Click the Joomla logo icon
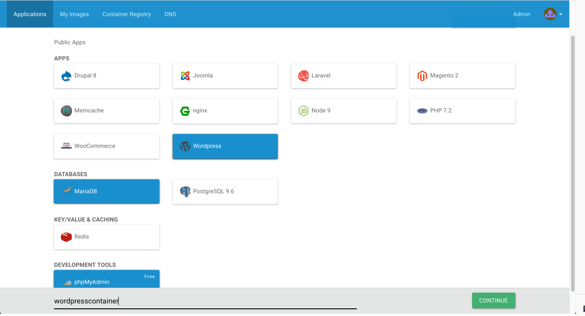The height and width of the screenshot is (316, 585). point(185,76)
